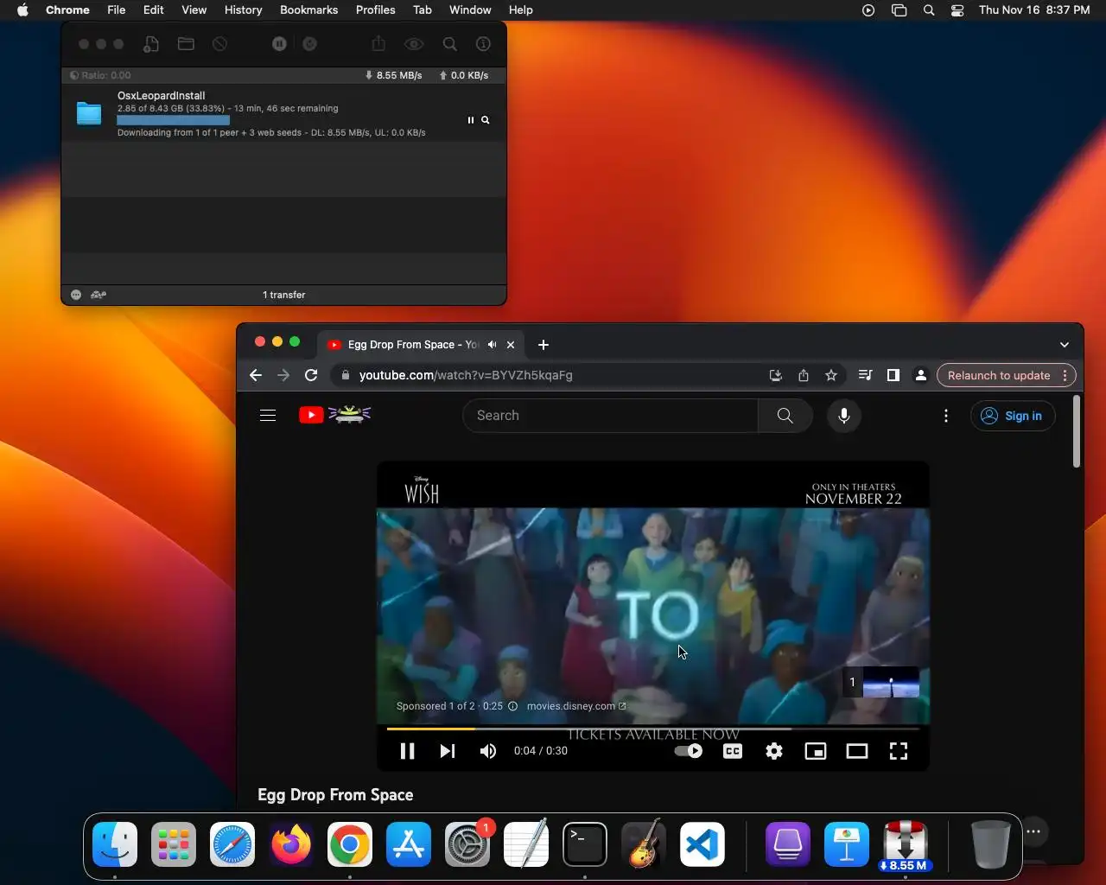Open a new Chrome tab

coord(543,344)
